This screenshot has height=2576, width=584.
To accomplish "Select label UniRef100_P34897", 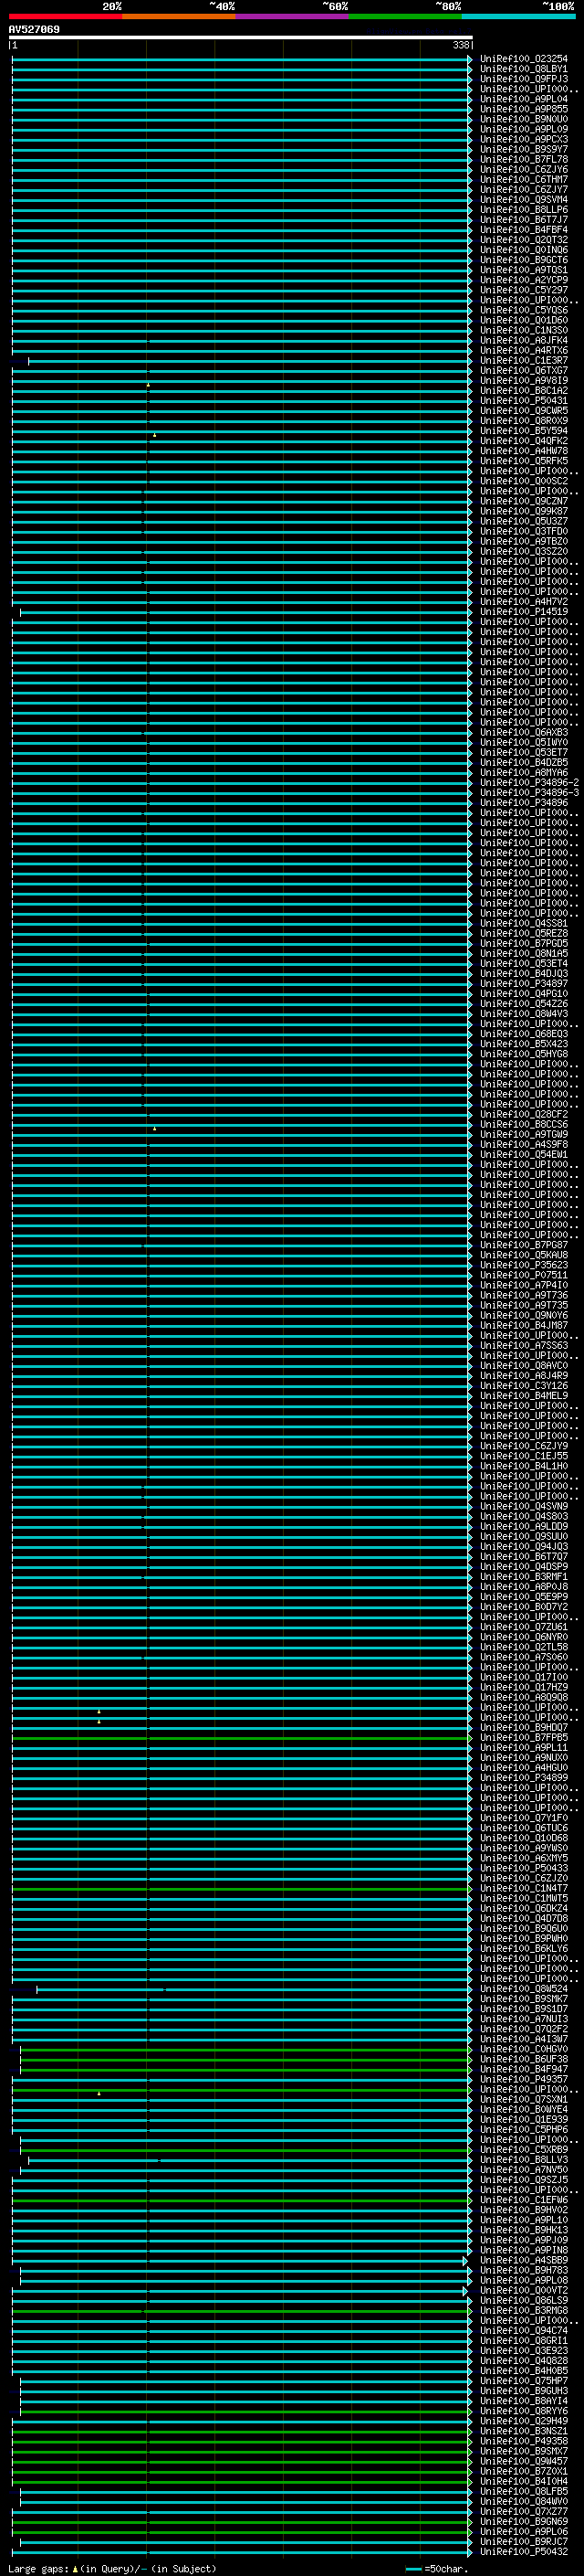I will pos(524,984).
